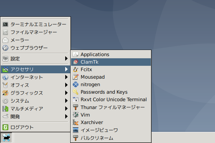
Task: Open ファイルマネージャー from the menu
Action: [x=35, y=32]
